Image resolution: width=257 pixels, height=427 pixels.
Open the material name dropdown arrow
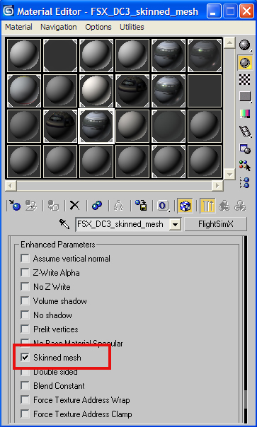click(x=175, y=224)
